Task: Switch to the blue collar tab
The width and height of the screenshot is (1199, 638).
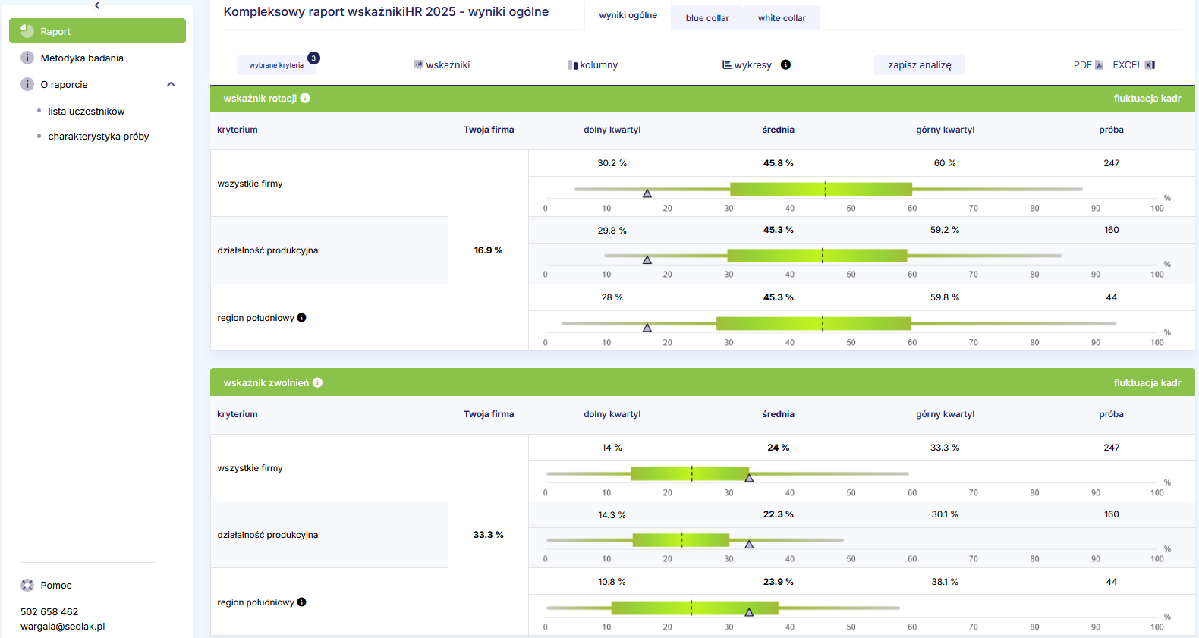Action: point(706,18)
